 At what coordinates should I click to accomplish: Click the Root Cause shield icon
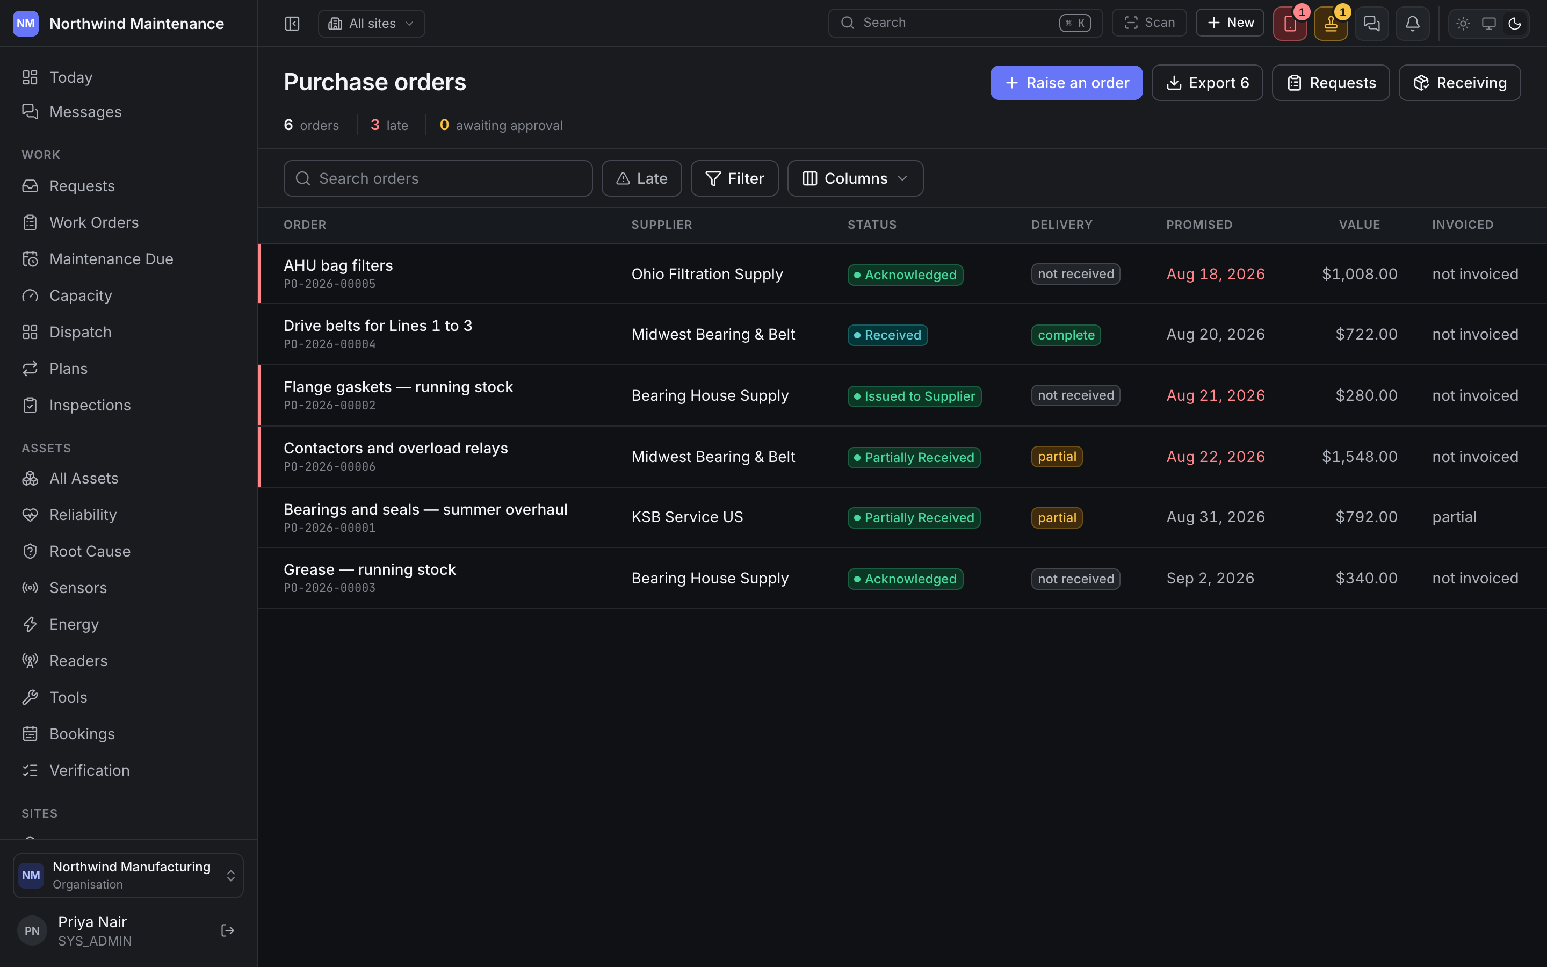click(x=30, y=551)
